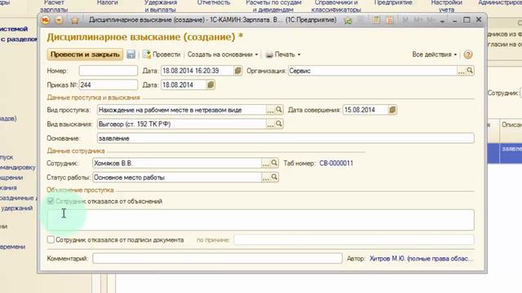Screen dimensions: 522x293
Task: Click the по причине input field
Action: pyautogui.click(x=354, y=239)
